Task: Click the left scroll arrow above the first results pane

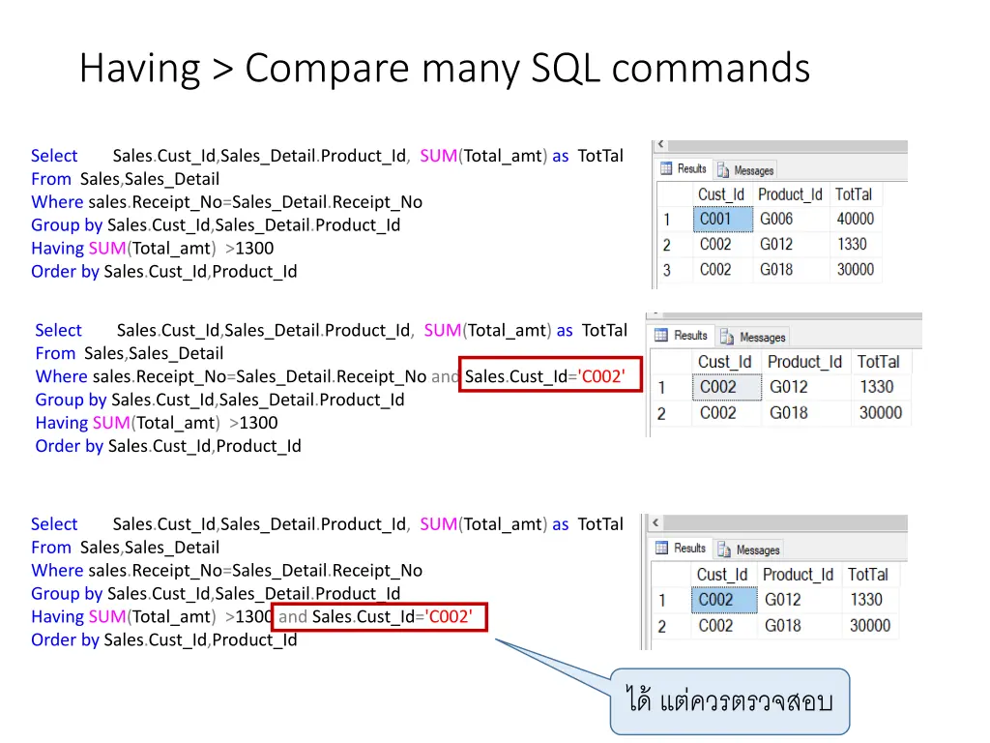Action: (x=659, y=143)
